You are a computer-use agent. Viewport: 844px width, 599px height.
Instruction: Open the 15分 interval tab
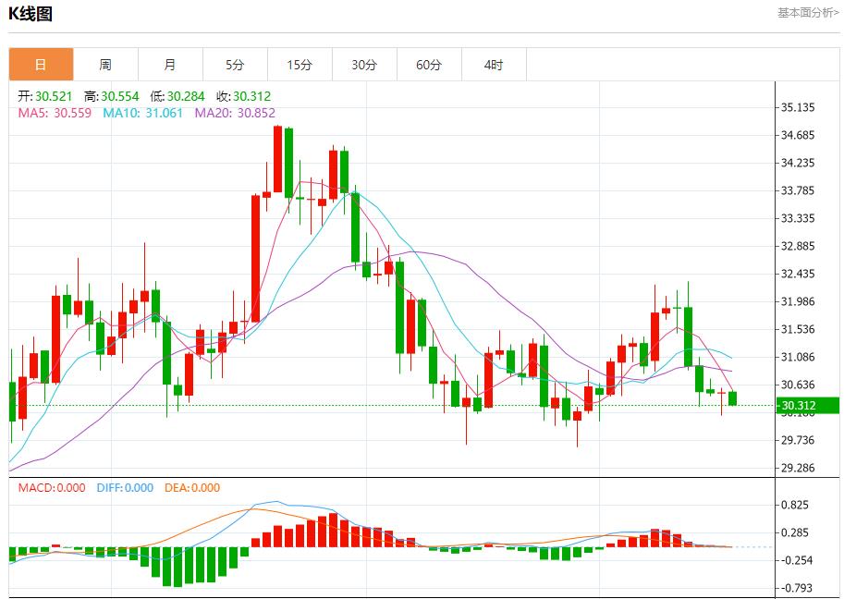(300, 65)
